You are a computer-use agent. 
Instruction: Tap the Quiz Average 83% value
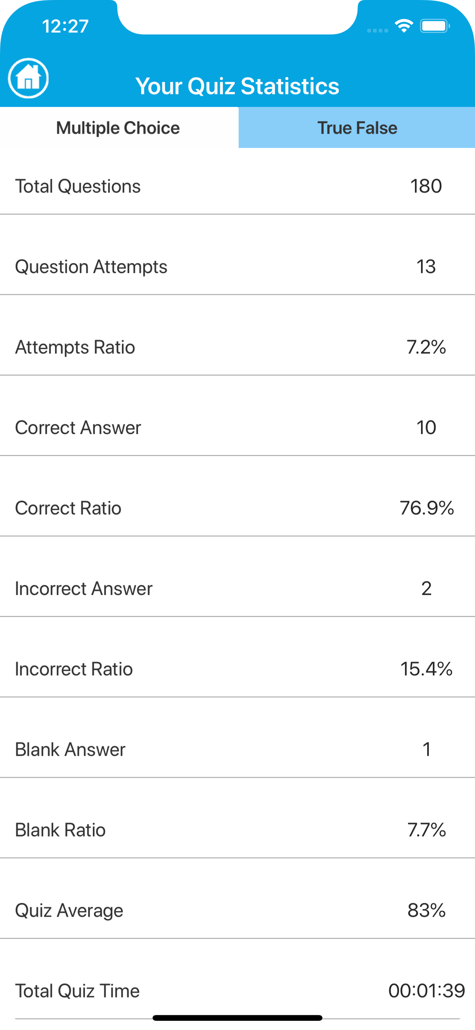pos(427,910)
